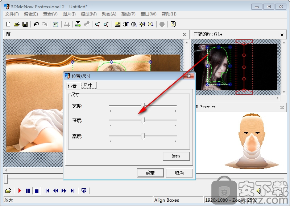Cancel the dialog with 取消
This screenshot has height=206, width=290.
(x=179, y=173)
